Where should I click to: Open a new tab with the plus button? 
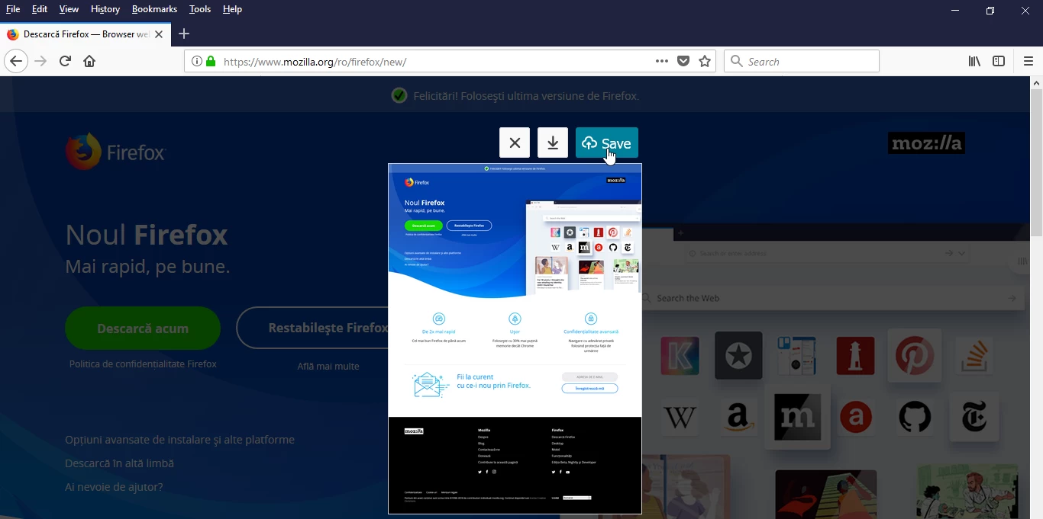coord(184,34)
